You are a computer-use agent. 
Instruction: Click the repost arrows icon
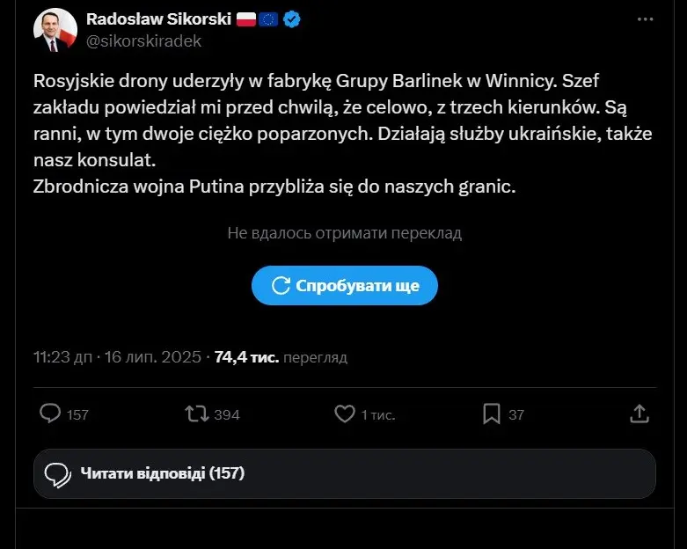click(197, 414)
